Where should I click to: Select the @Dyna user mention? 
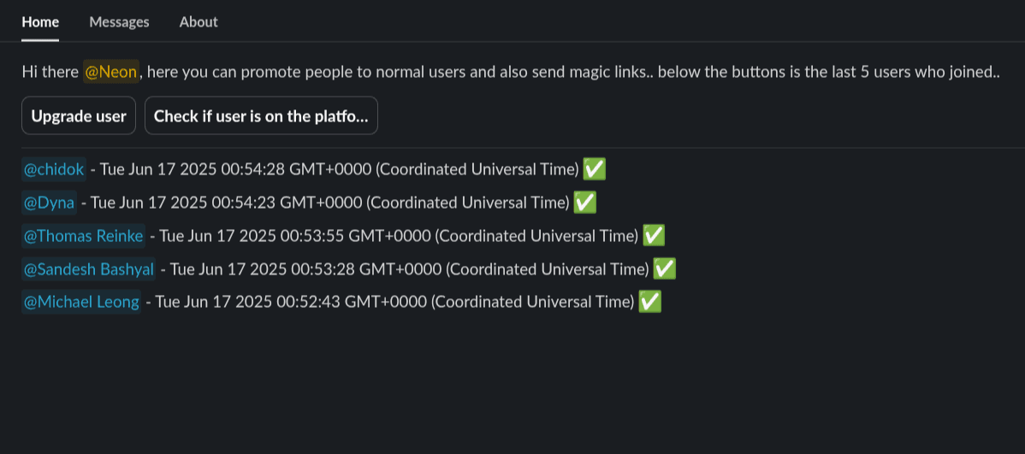pyautogui.click(x=49, y=203)
